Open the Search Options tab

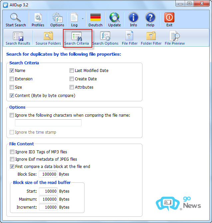tap(105, 38)
